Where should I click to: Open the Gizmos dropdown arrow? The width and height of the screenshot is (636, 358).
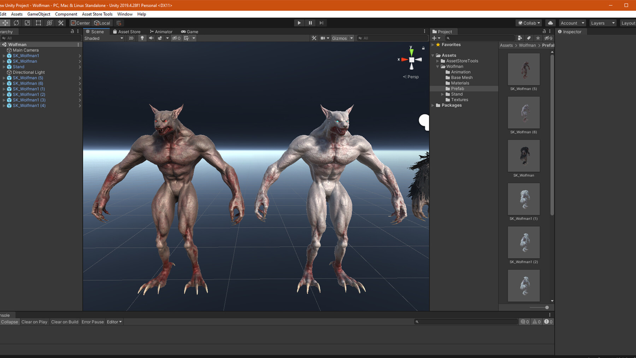[352, 38]
